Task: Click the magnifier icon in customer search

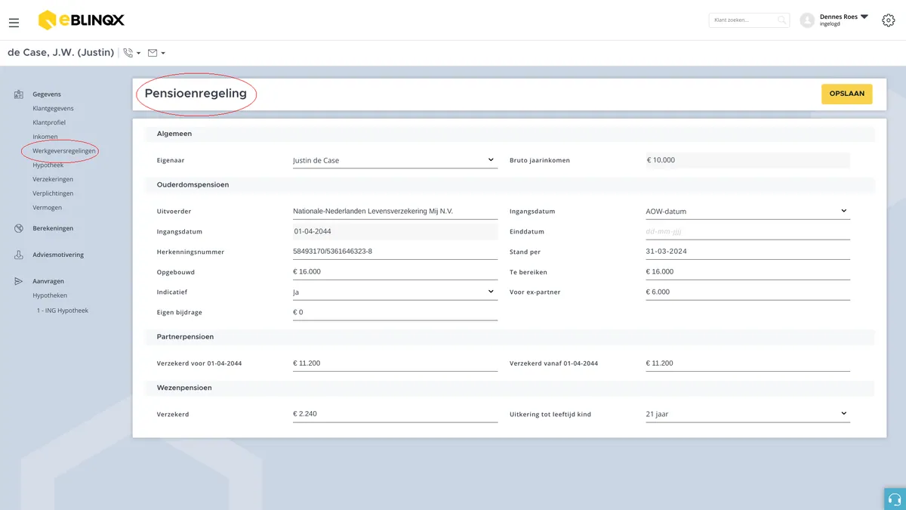Action: pos(782,20)
